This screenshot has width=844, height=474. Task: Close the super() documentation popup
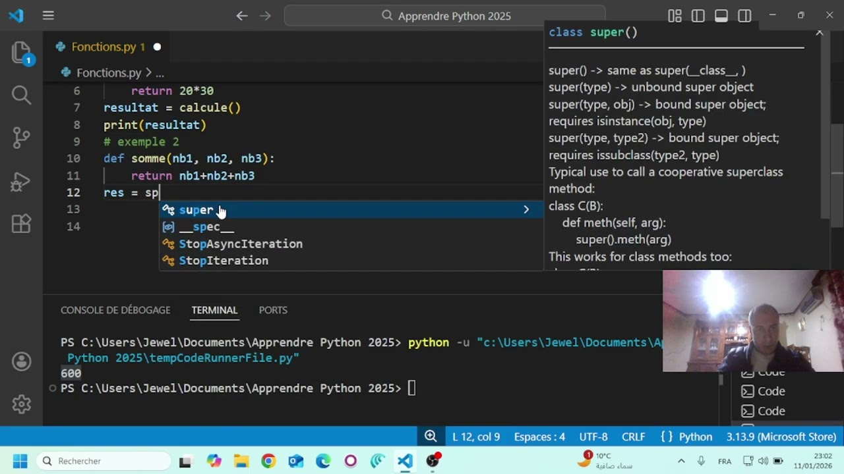[x=820, y=32]
